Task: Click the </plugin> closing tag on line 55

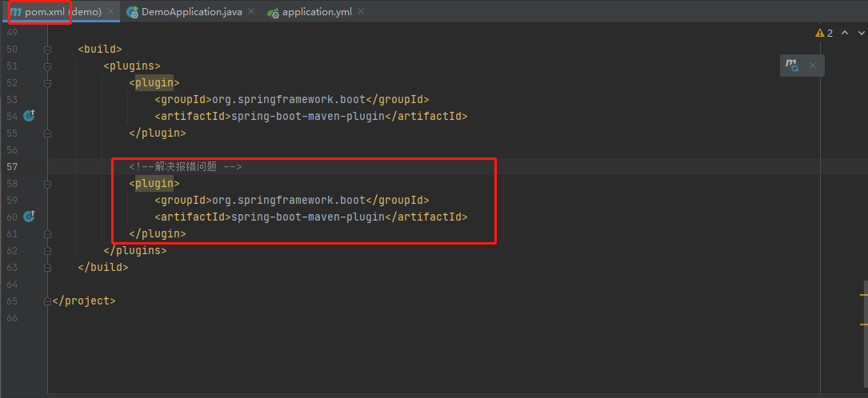Action: tap(158, 133)
